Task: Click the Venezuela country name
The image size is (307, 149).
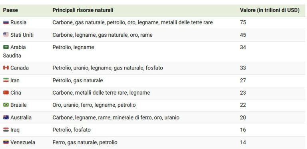Action: click(x=23, y=142)
